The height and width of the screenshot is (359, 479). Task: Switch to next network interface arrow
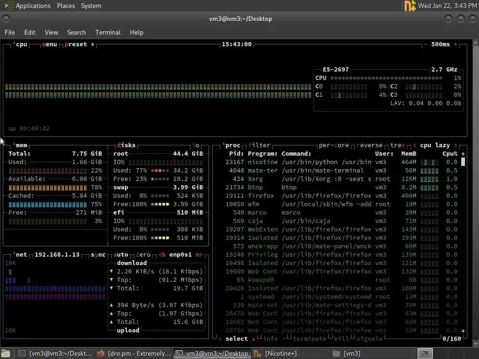[x=199, y=255]
